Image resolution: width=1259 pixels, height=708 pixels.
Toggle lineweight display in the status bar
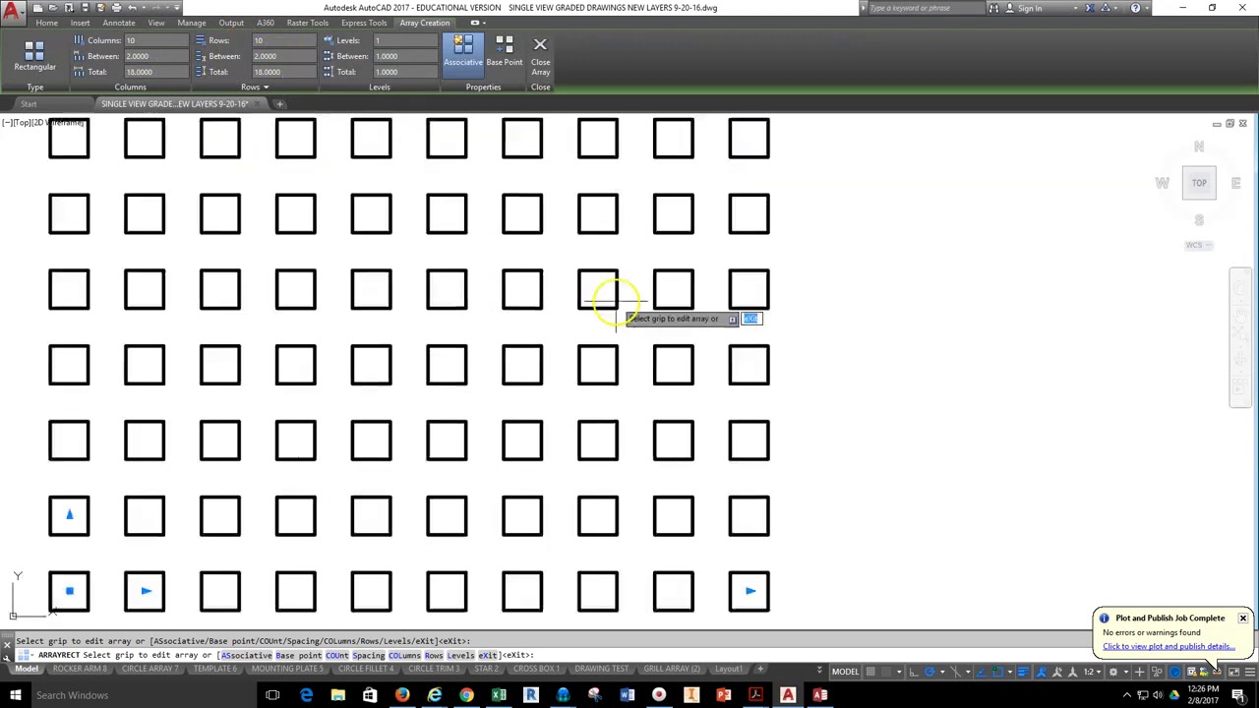(x=1022, y=672)
